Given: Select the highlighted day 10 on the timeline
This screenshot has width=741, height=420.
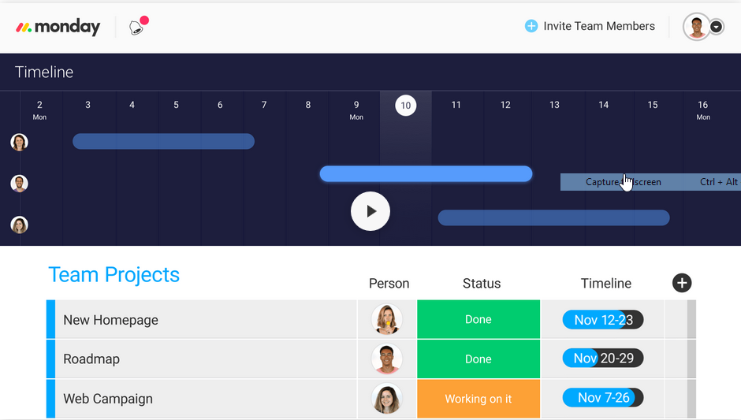Looking at the screenshot, I should pos(405,105).
